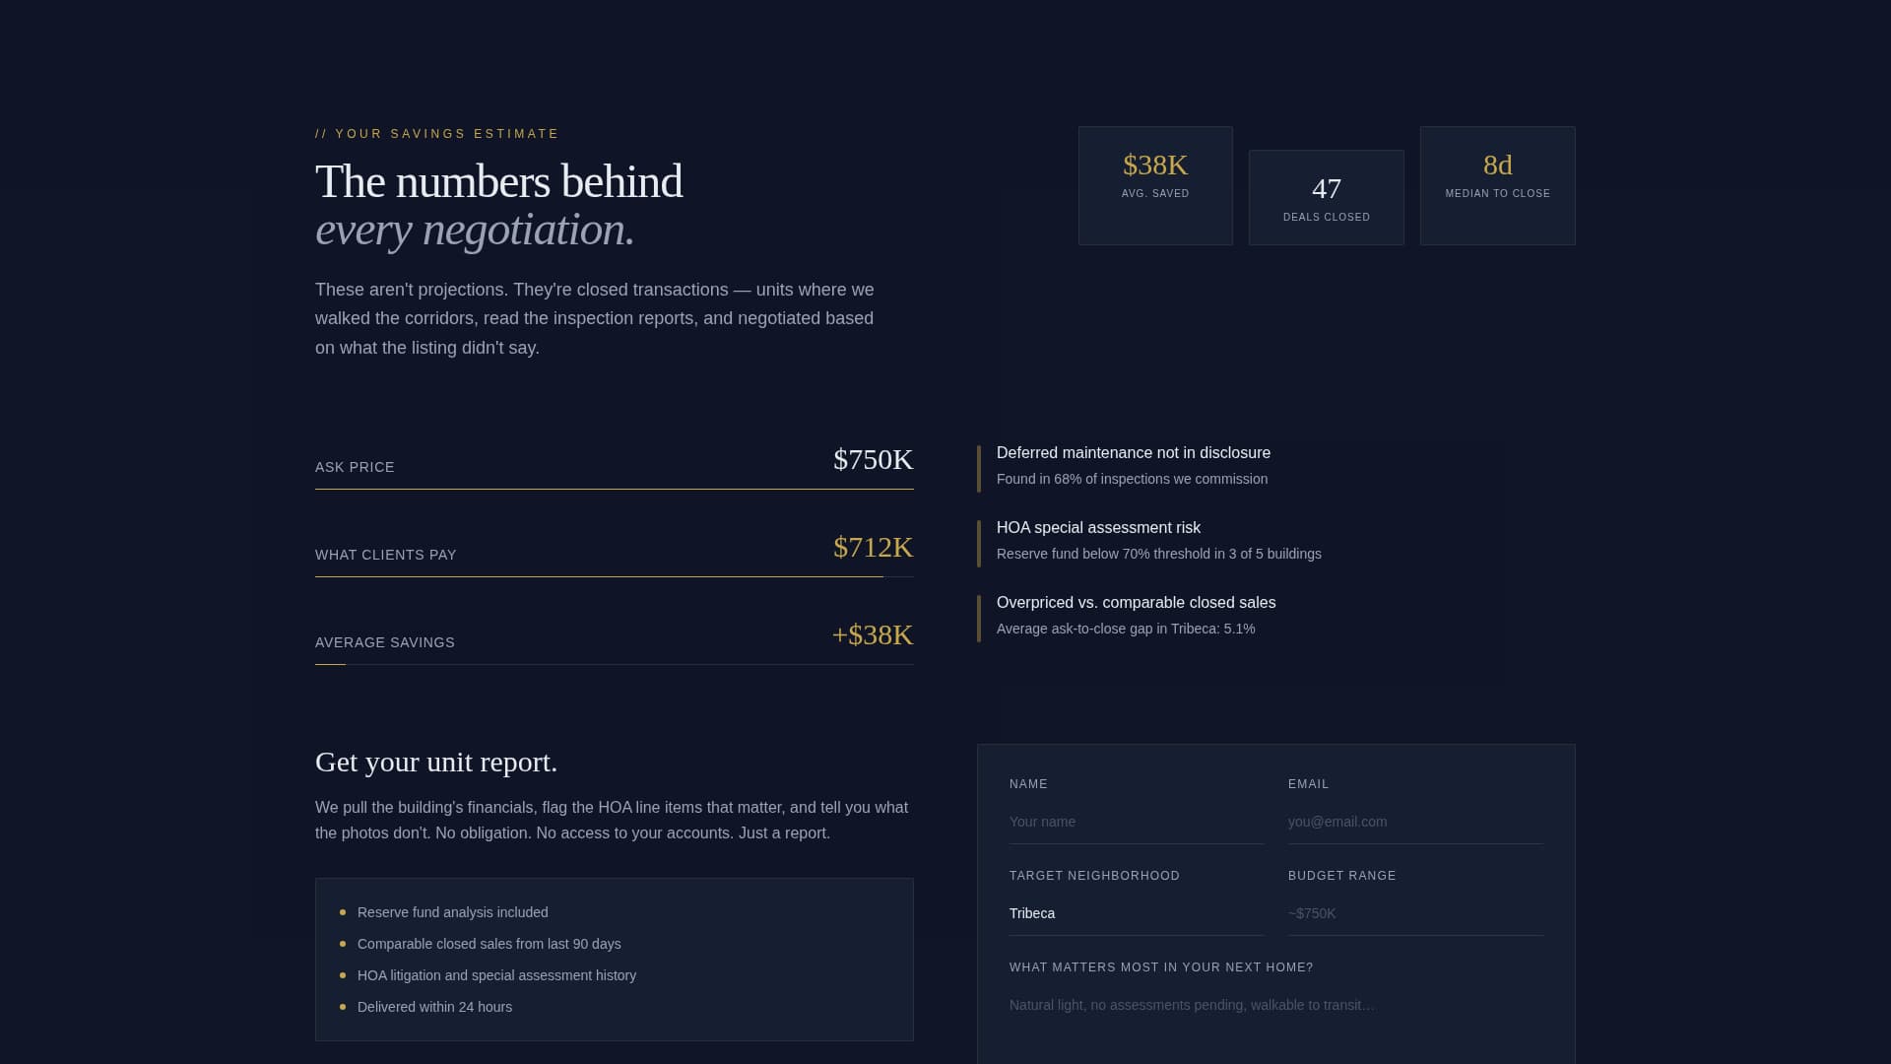Viewport: 1891px width, 1064px height.
Task: Select the 47 Deals Closed stat card
Action: tap(1326, 196)
